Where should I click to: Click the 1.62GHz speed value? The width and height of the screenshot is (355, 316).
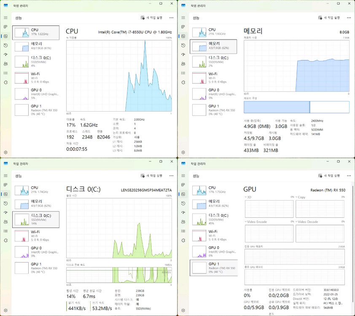pyautogui.click(x=89, y=125)
